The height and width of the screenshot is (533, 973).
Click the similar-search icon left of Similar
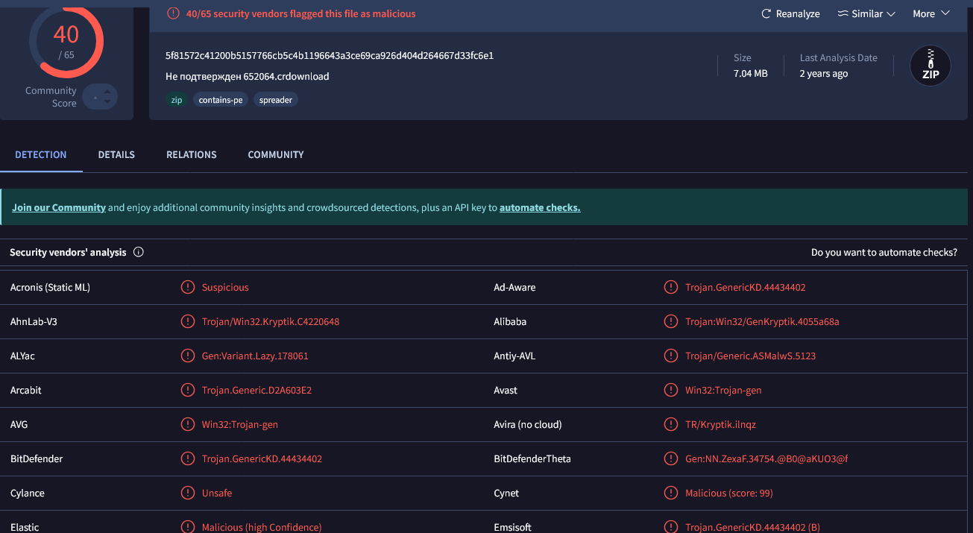[x=843, y=14]
